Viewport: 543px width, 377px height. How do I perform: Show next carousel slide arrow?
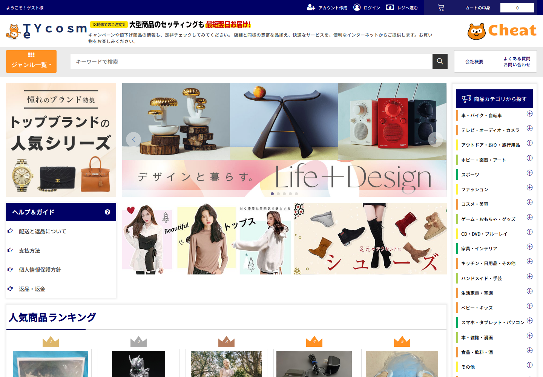point(435,139)
